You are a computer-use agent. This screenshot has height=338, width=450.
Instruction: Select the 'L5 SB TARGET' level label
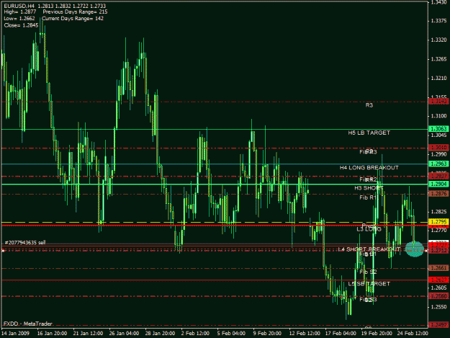(369, 284)
